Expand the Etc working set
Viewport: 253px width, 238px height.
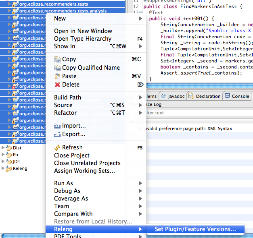point(3,155)
